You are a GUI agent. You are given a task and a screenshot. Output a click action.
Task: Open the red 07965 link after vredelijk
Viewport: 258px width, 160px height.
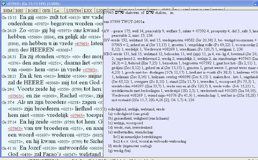point(77,116)
